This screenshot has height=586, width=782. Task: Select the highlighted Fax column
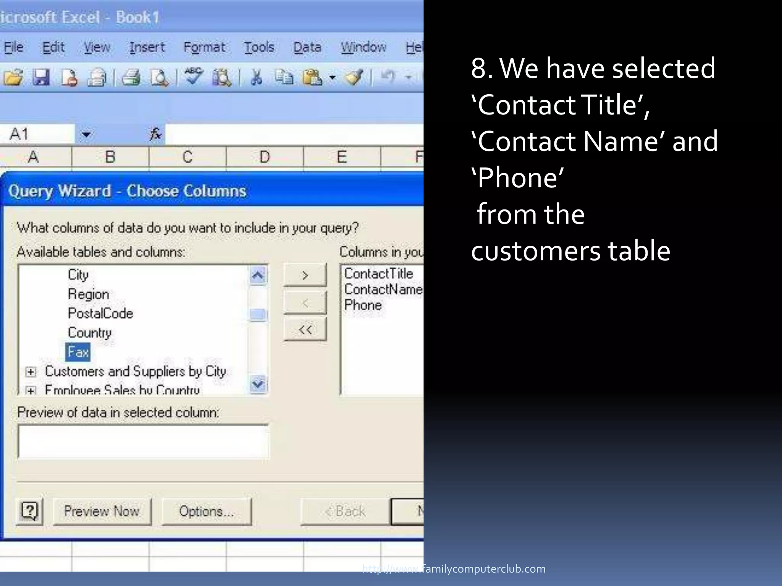78,352
